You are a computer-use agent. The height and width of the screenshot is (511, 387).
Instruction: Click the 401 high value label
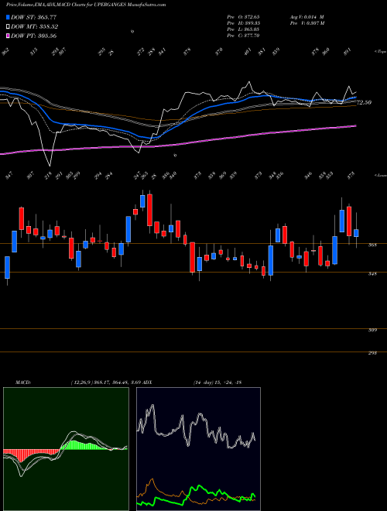tap(248, 52)
